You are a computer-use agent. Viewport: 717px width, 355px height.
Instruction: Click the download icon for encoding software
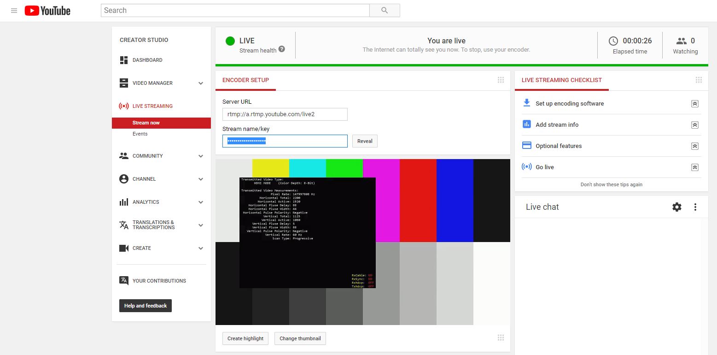(526, 103)
